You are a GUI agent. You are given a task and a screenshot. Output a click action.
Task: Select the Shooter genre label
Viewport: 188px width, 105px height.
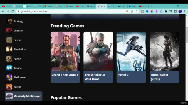(18, 31)
